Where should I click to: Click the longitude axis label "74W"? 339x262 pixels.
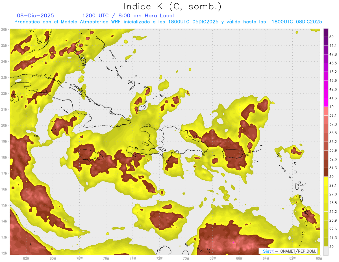point(133,258)
